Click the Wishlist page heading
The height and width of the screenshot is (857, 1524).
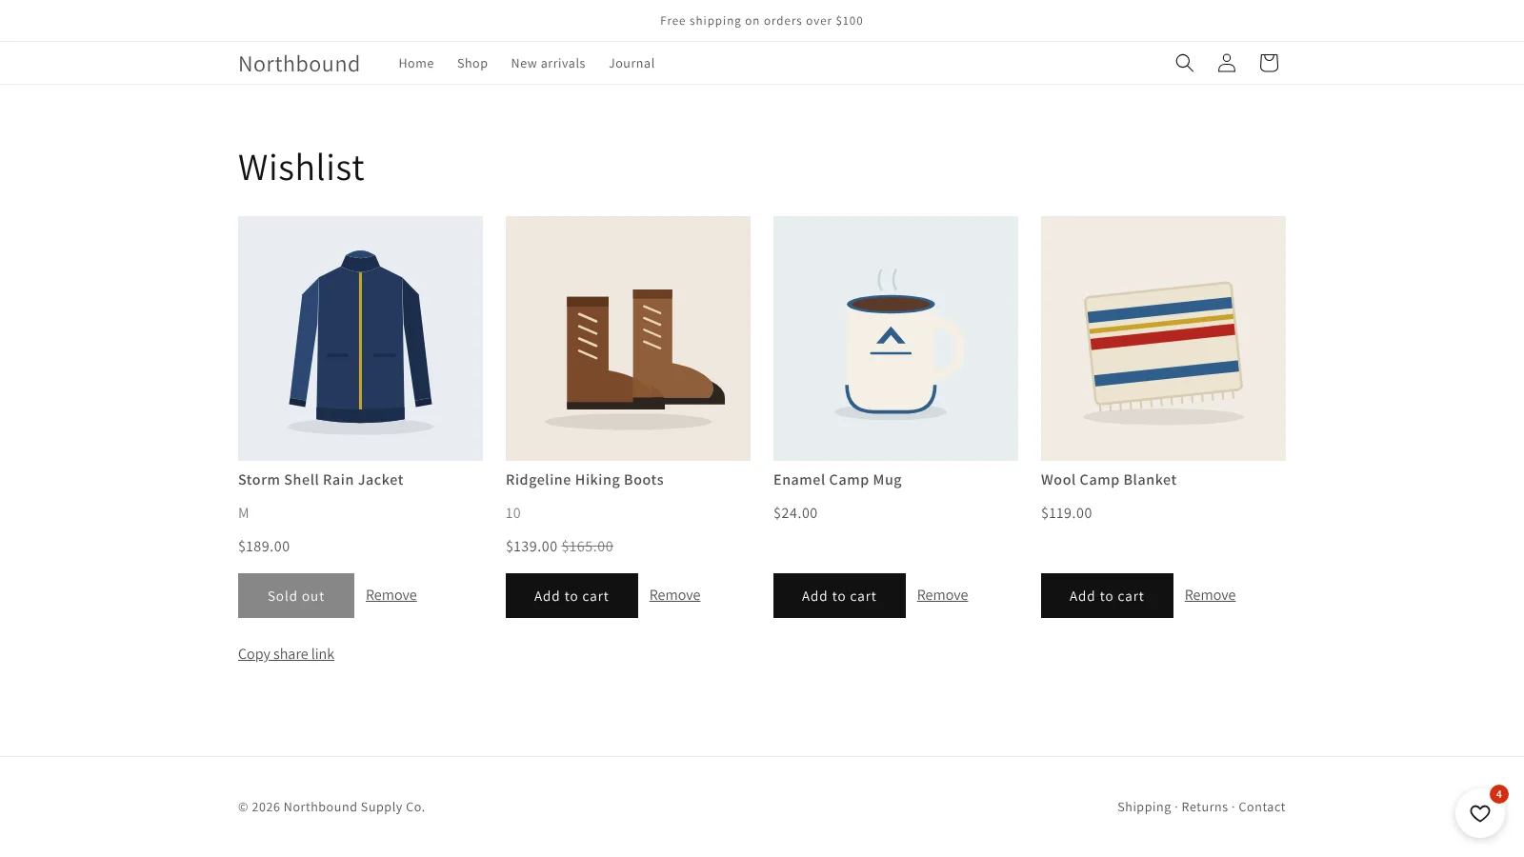[x=301, y=168]
